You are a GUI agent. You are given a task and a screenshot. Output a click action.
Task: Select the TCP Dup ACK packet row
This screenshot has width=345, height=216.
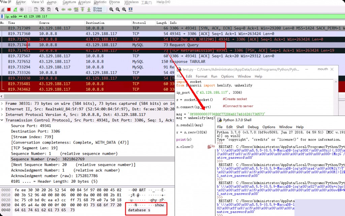(172, 39)
